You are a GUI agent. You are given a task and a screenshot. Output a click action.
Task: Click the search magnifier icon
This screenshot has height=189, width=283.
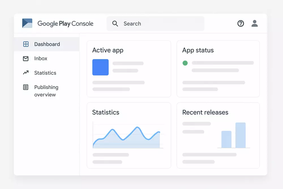pyautogui.click(x=115, y=24)
